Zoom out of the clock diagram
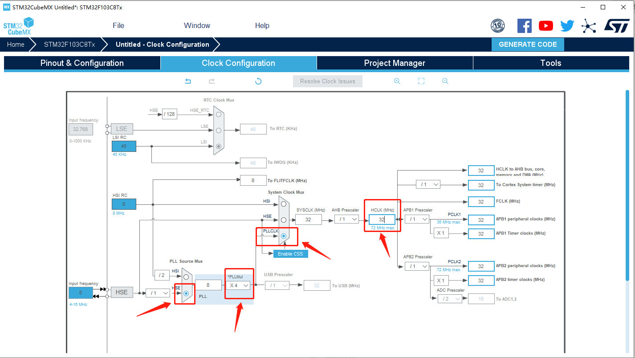The image size is (635, 358). pyautogui.click(x=445, y=81)
